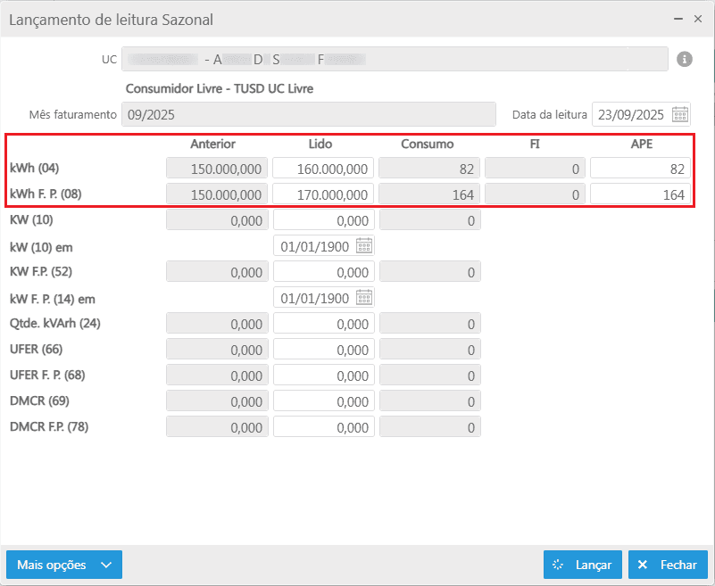Select the DMCR (69) Lido field
Image resolution: width=715 pixels, height=586 pixels.
(x=323, y=401)
